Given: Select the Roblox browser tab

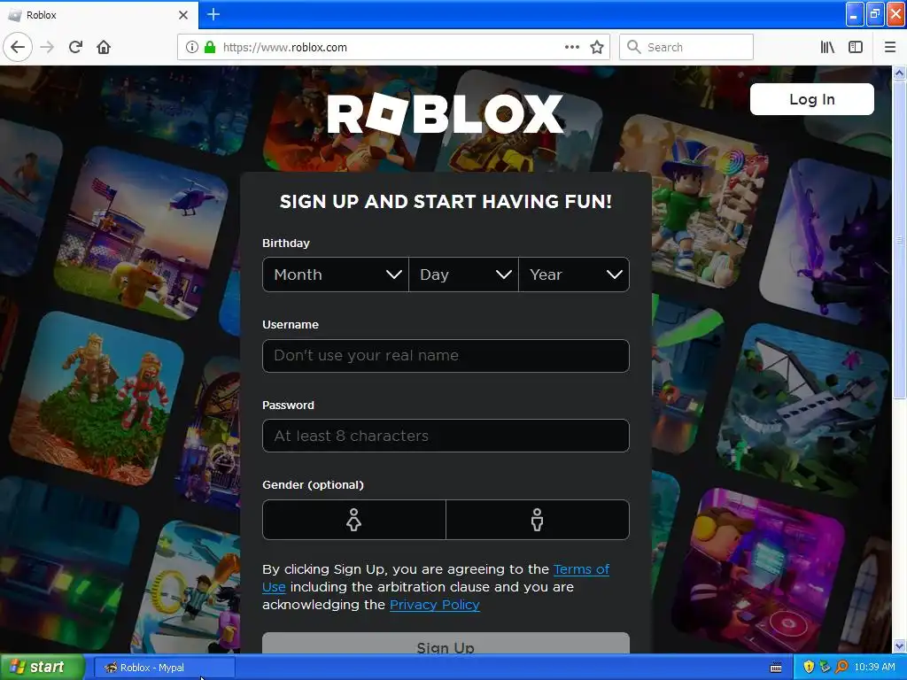Looking at the screenshot, I should (x=99, y=15).
